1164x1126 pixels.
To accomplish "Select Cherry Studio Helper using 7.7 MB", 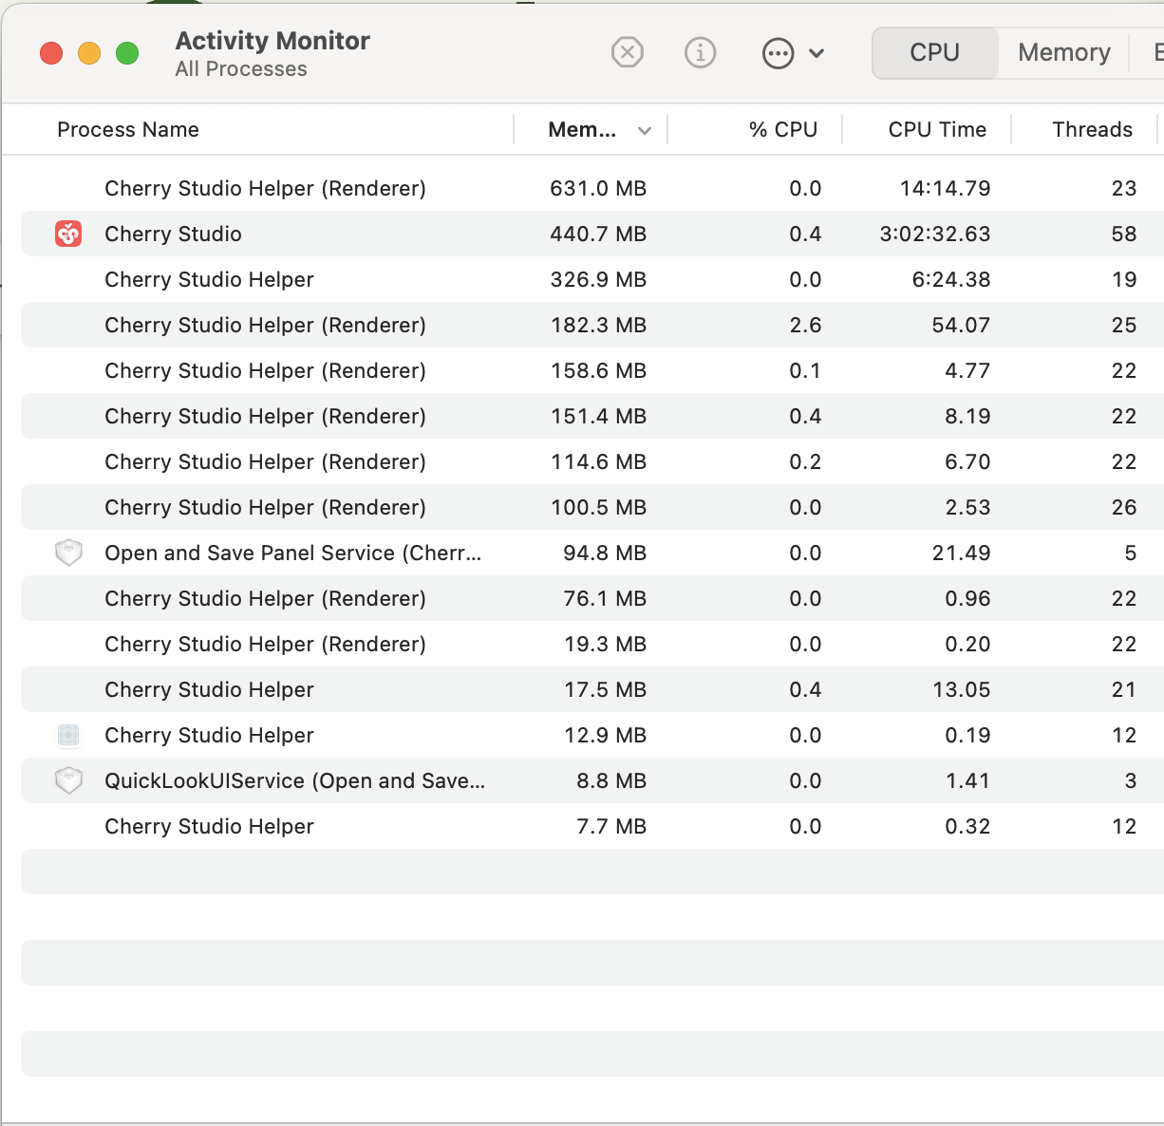I will 592,826.
